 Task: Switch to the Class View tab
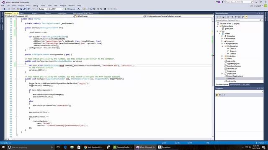pyautogui.click(x=245, y=85)
